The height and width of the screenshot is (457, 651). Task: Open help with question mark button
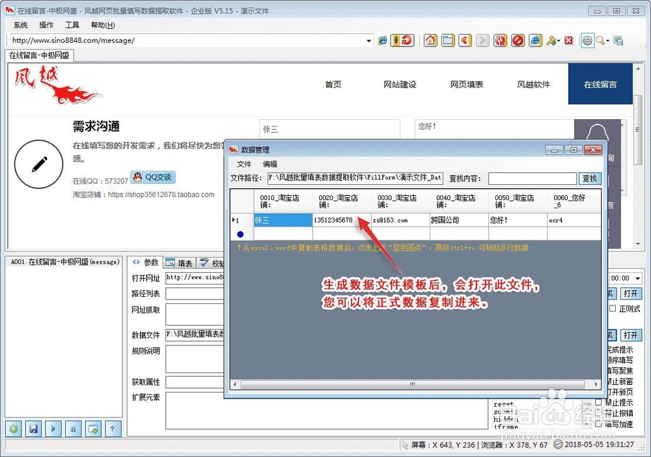[x=113, y=429]
